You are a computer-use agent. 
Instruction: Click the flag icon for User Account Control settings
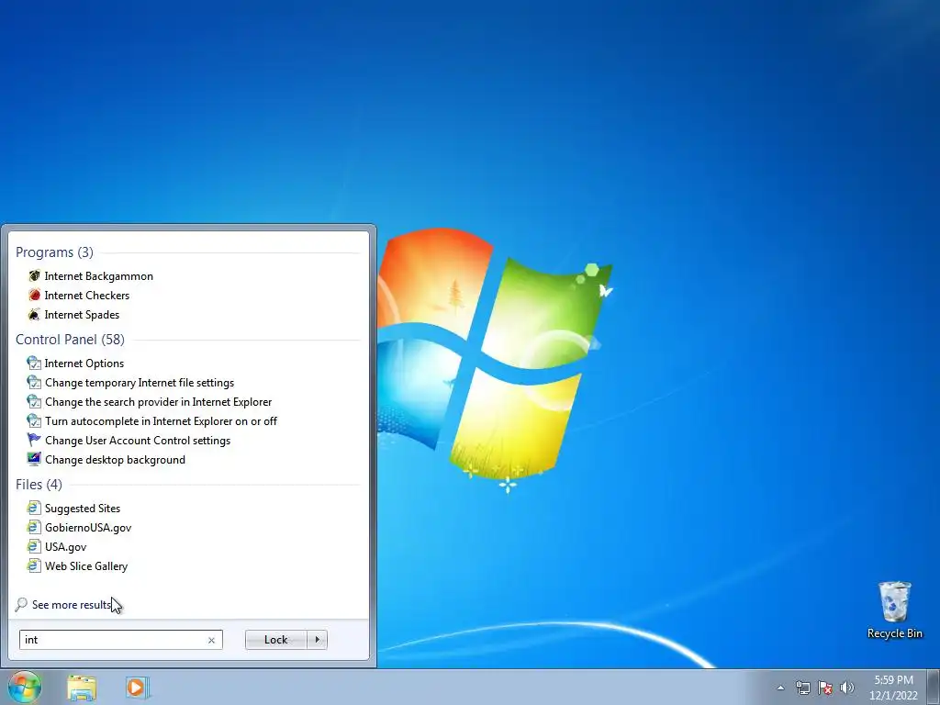34,440
